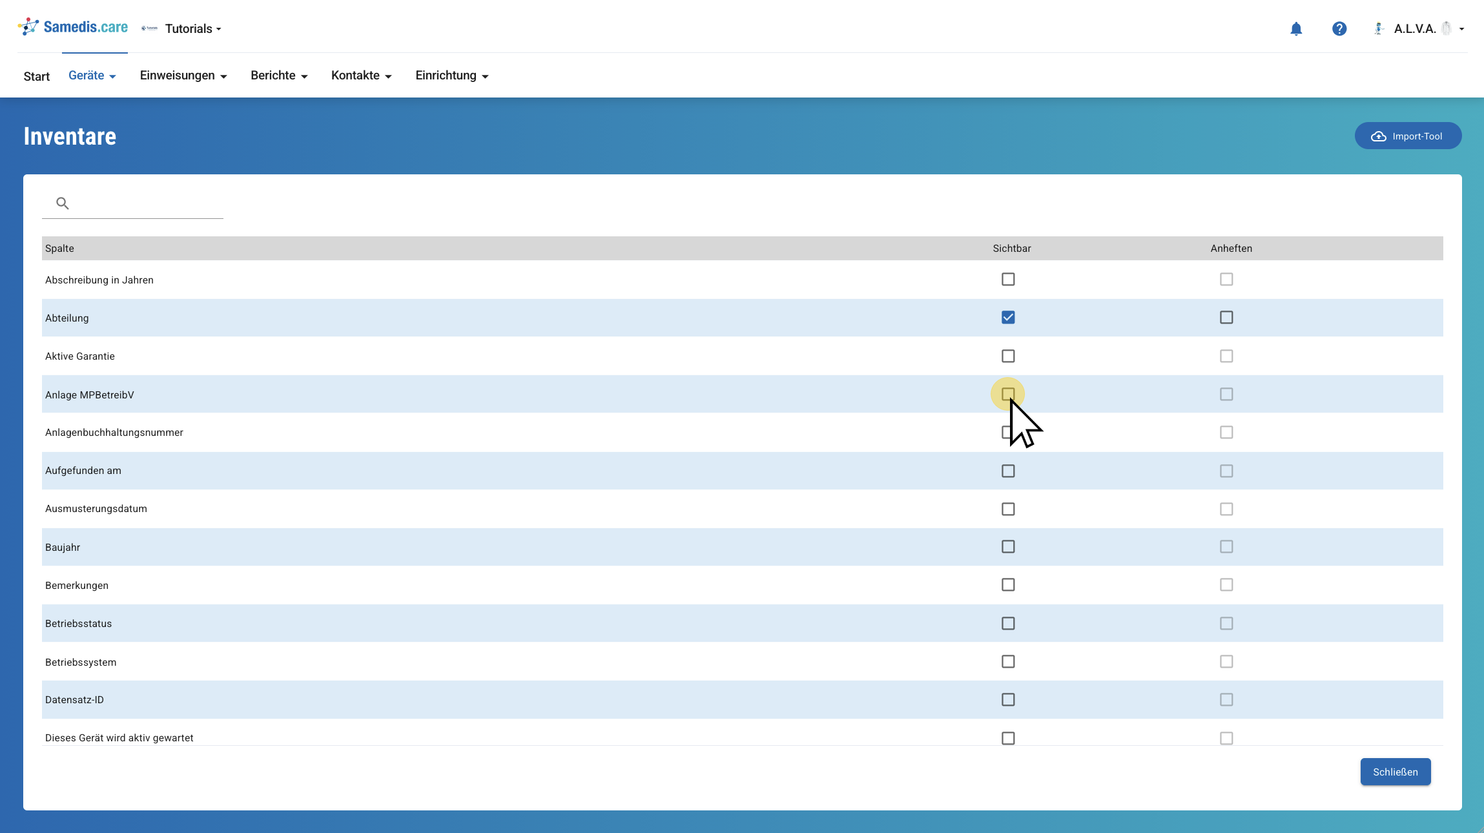Expand the Tutorials dropdown

[193, 28]
